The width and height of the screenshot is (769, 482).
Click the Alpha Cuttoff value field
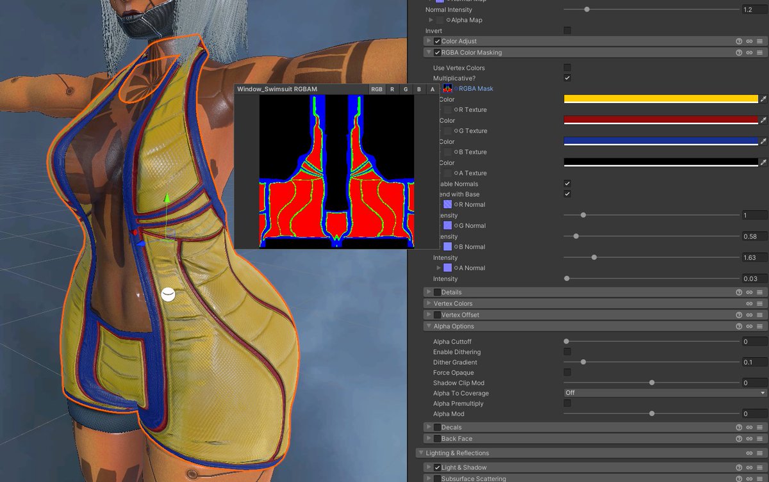pyautogui.click(x=754, y=342)
